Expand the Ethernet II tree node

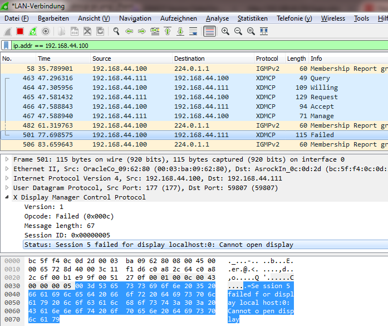pos(7,169)
